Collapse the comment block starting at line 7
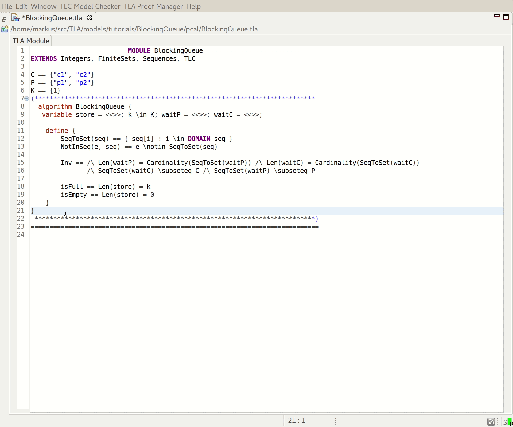This screenshot has width=513, height=427. coord(26,98)
